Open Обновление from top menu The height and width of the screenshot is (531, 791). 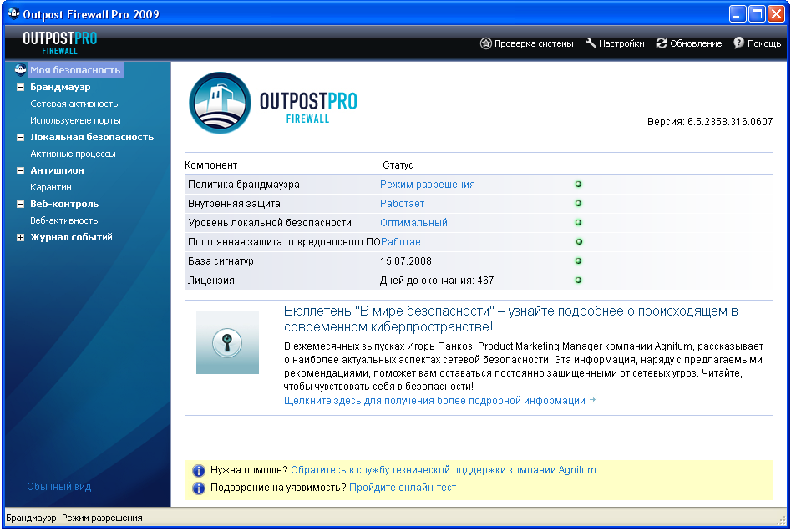coord(696,43)
